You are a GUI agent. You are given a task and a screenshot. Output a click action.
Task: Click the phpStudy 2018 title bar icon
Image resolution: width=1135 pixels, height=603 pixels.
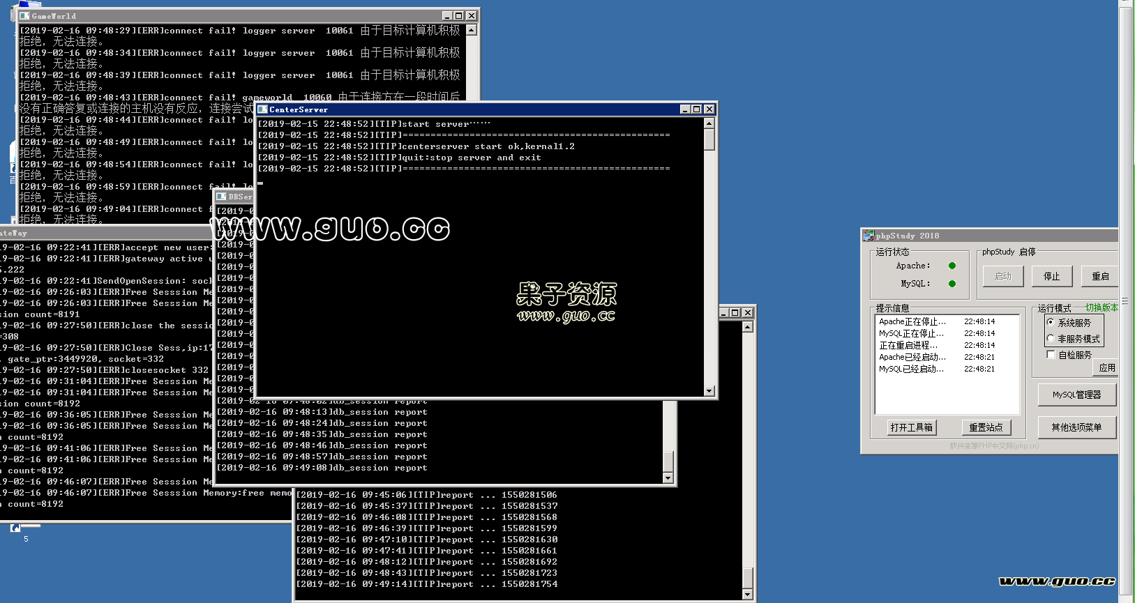click(x=869, y=236)
